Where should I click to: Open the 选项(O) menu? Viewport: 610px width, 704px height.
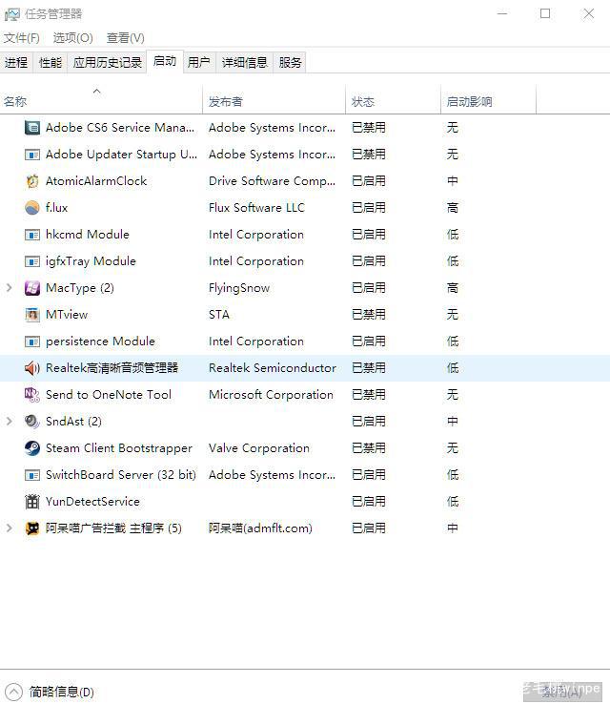tap(72, 38)
